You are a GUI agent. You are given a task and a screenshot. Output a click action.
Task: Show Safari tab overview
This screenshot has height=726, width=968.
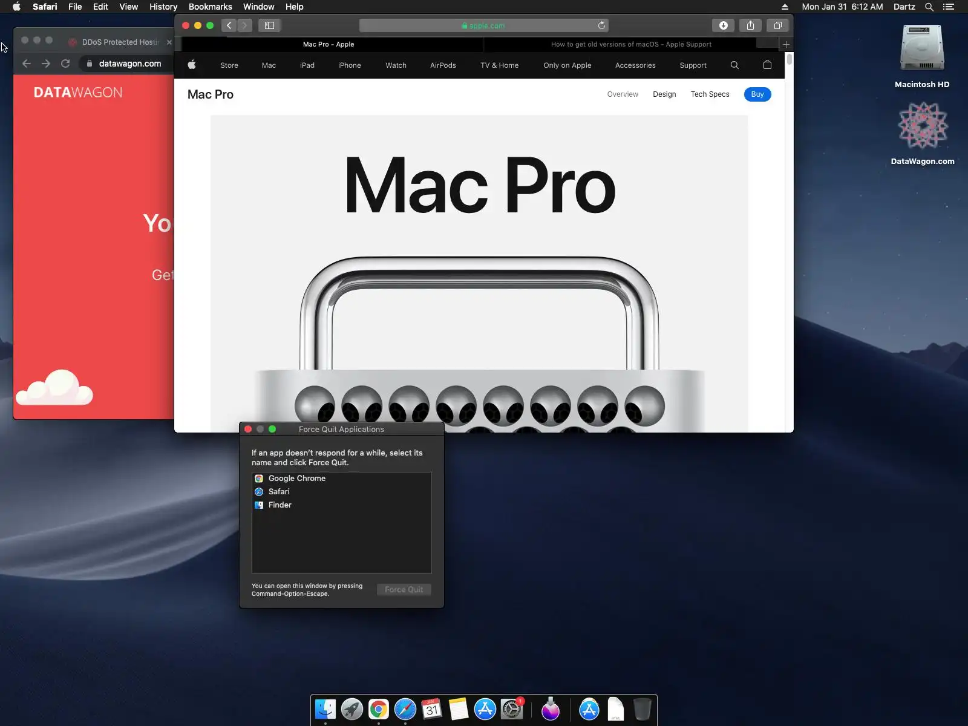coord(778,25)
